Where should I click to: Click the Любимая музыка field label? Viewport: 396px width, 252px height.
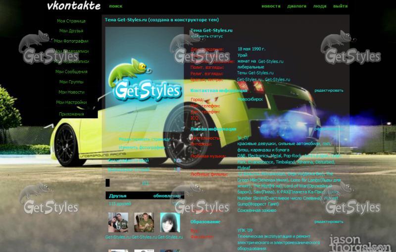(x=208, y=156)
